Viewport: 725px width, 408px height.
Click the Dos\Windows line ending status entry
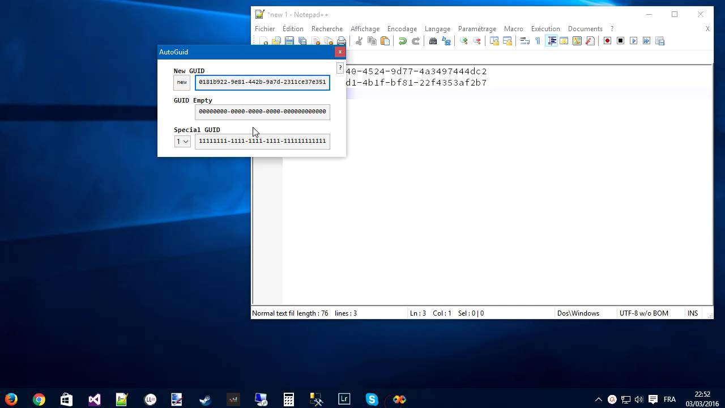point(578,313)
